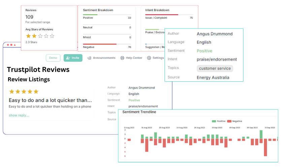Click the last star of the five-star review
This screenshot has width=303, height=168.
[x=36, y=92]
